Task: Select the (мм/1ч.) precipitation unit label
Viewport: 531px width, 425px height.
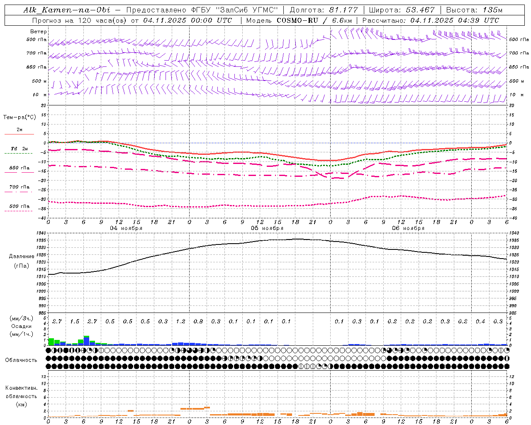Action: point(21,334)
